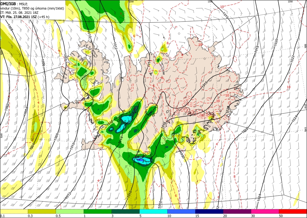This screenshot has height=218, width=307.
Task: Select the 'VT: Fös. 27.08.2021 15Z (+45 h)' line
Action: pos(25,17)
